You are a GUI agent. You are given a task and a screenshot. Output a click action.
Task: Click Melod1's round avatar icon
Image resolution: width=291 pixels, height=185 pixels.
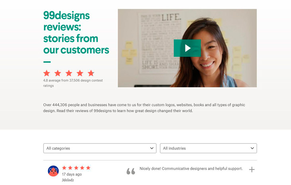coord(53,171)
